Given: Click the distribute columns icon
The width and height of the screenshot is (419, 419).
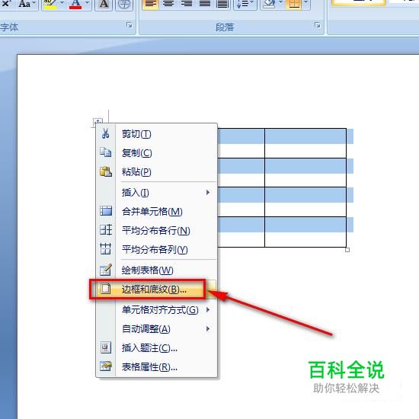Looking at the screenshot, I should (x=106, y=249).
